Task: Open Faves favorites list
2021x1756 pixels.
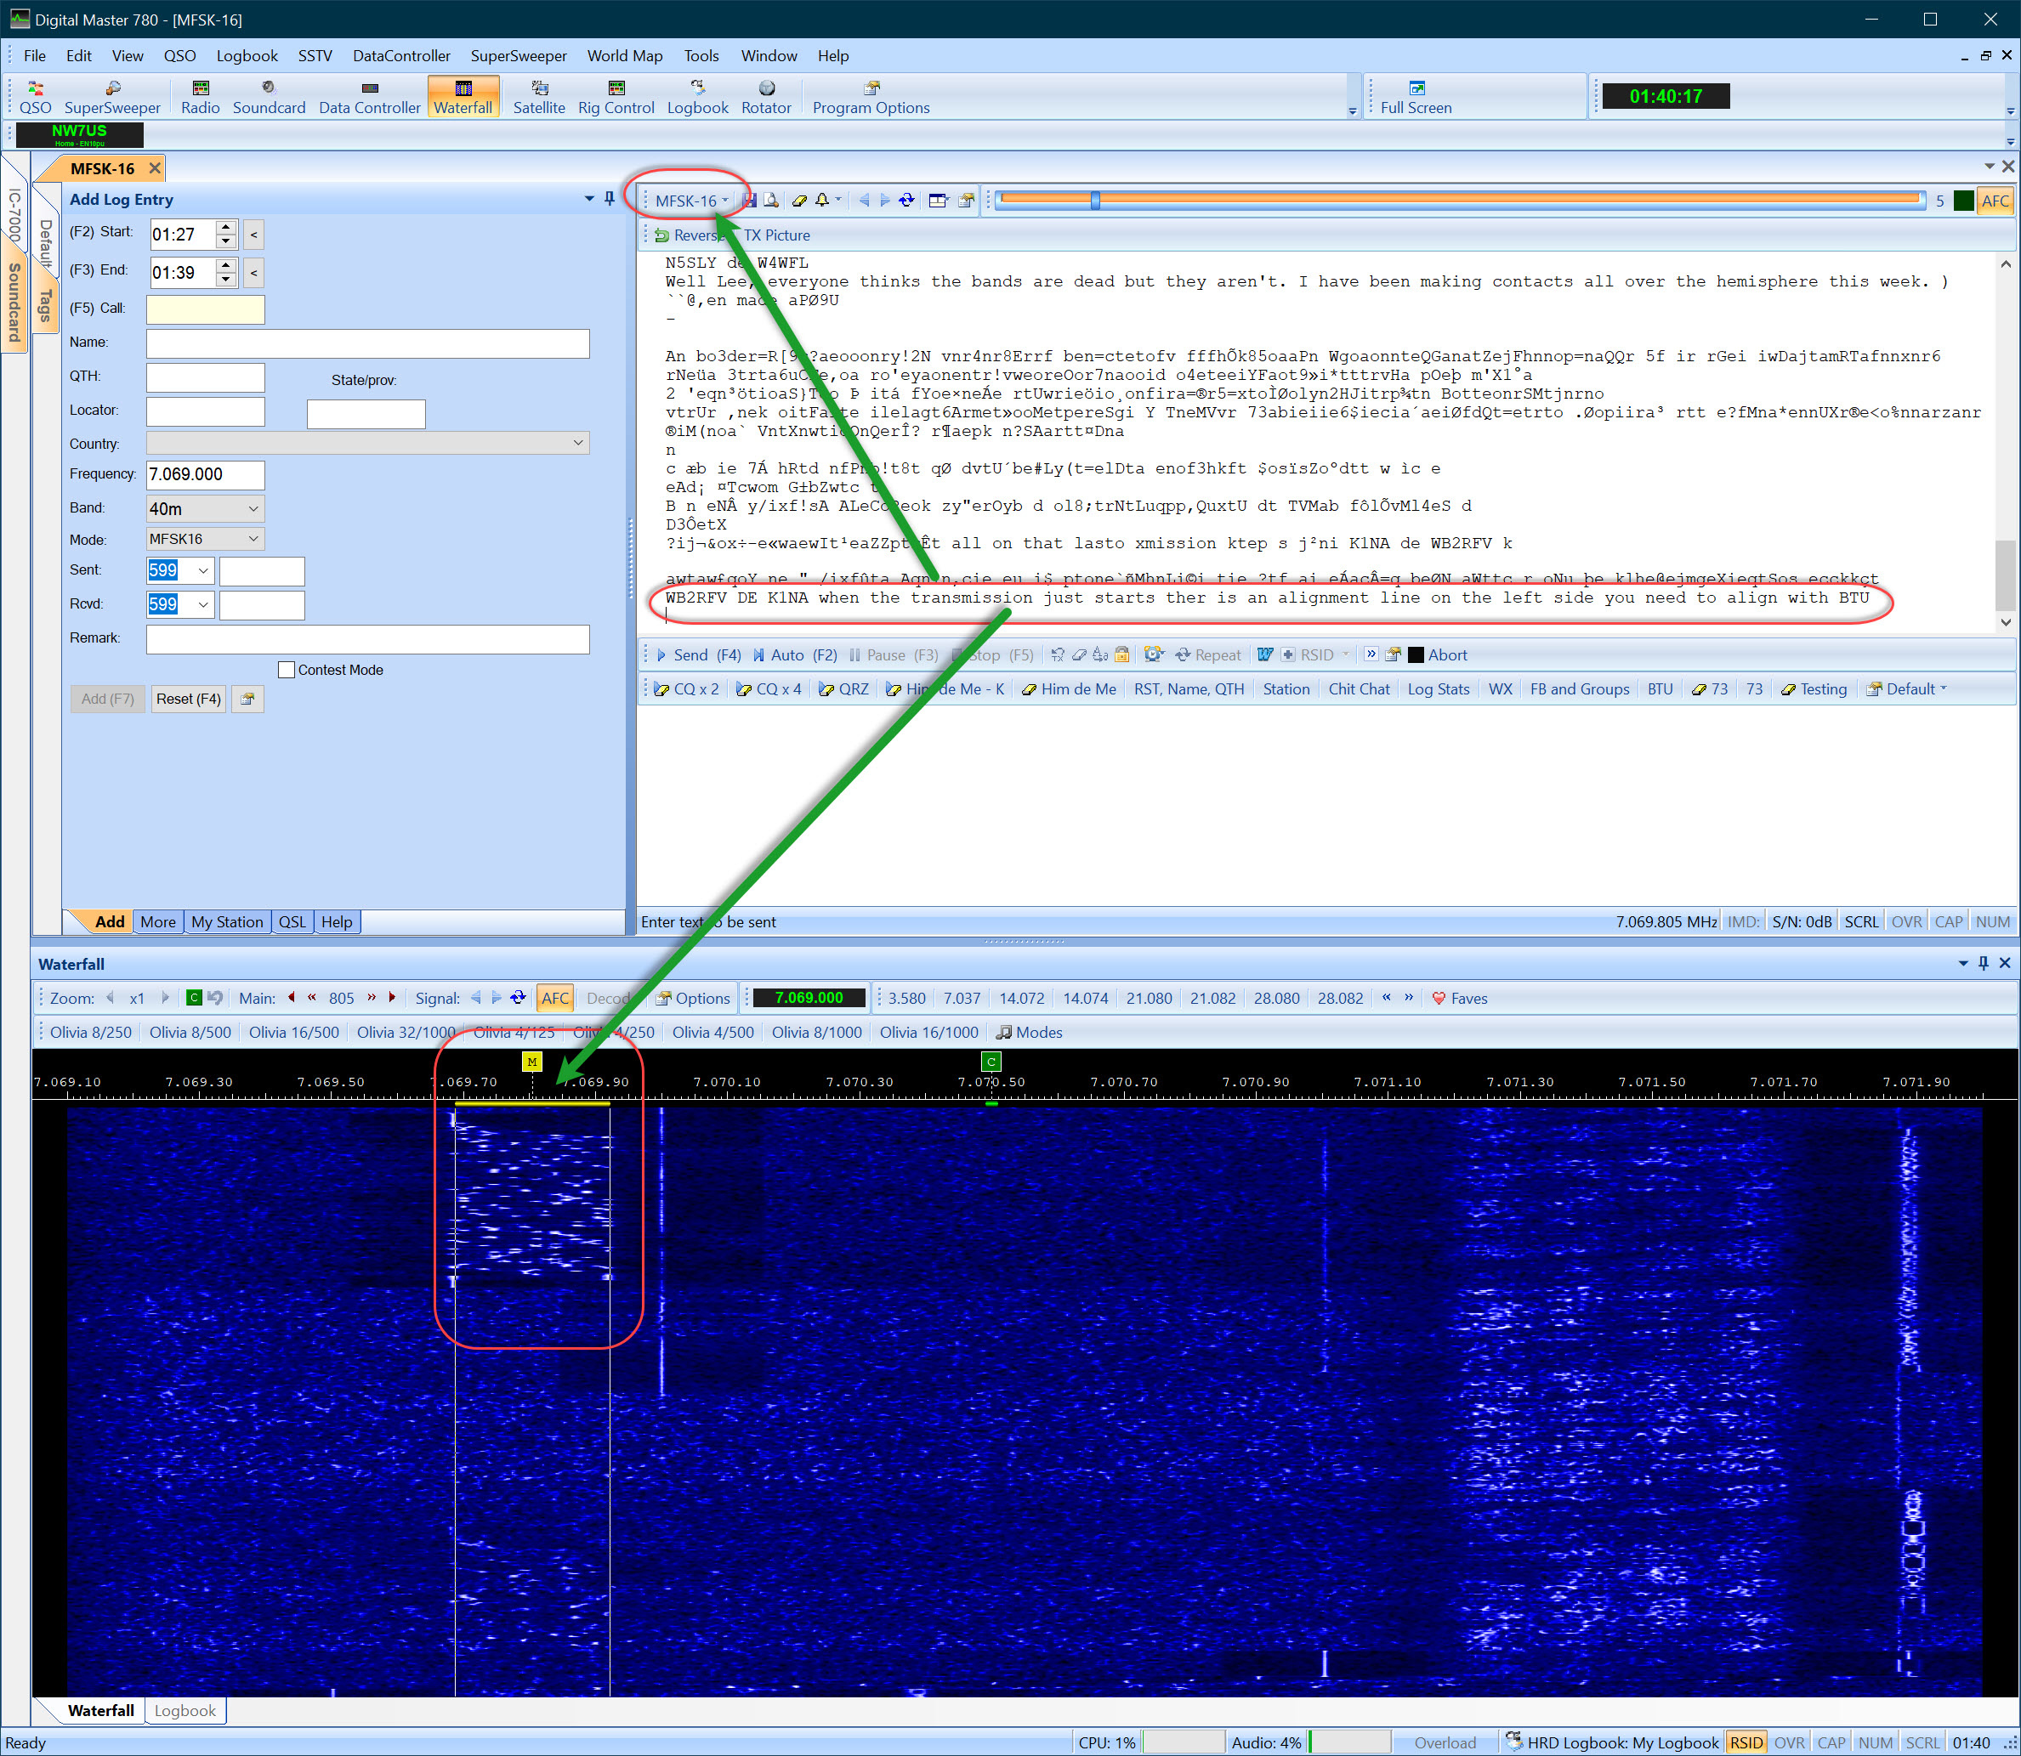Action: tap(1458, 999)
